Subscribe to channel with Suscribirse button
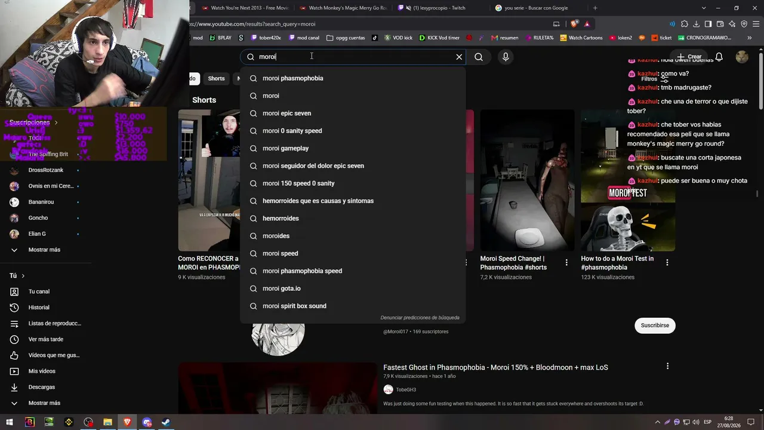 [655, 325]
